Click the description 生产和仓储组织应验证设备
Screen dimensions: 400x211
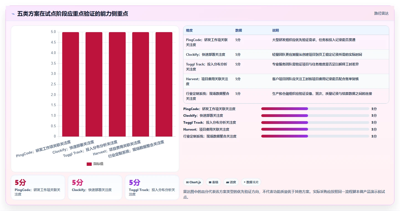click(x=322, y=94)
